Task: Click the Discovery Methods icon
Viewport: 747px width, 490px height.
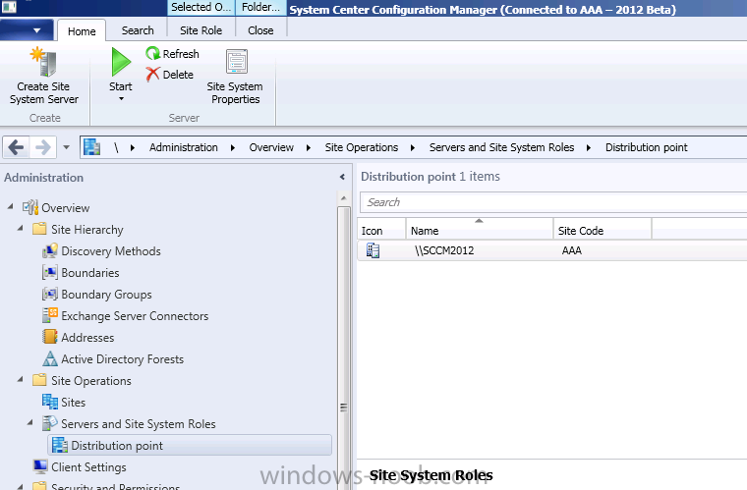Action: [49, 250]
